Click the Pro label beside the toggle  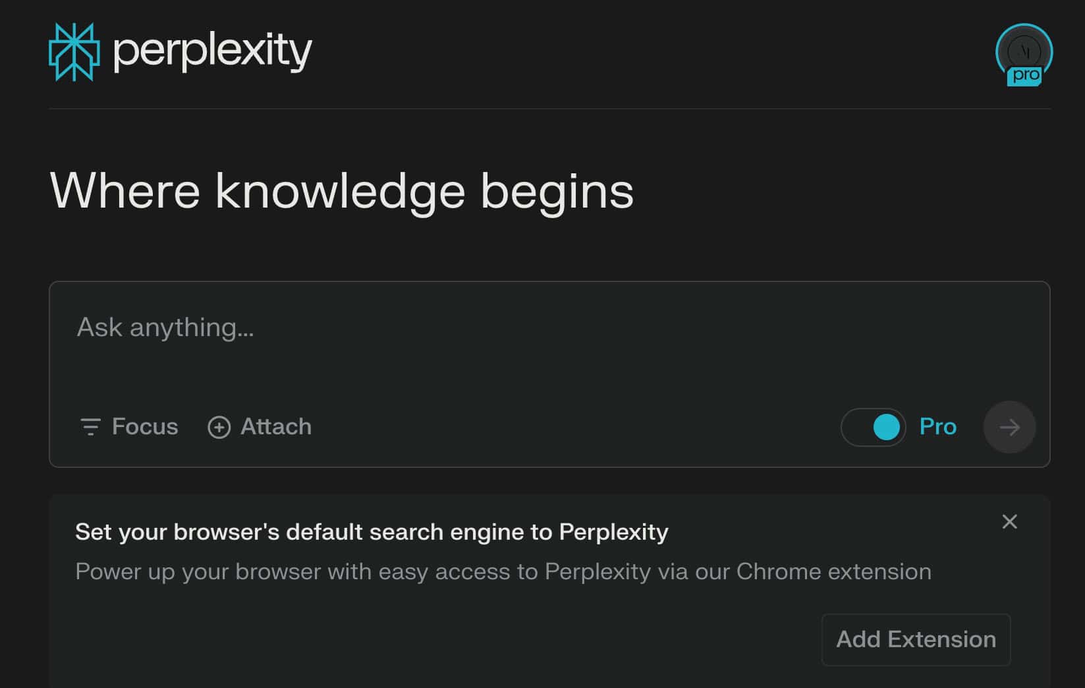click(937, 427)
